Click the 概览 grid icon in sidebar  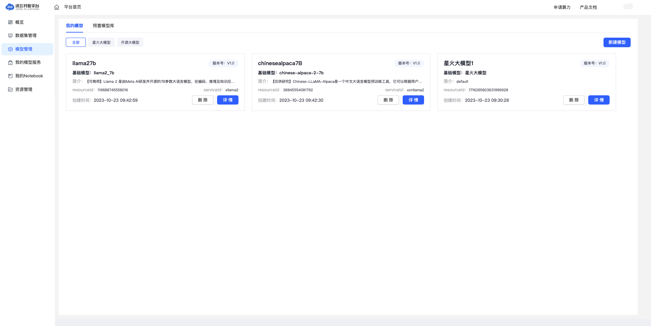10,22
